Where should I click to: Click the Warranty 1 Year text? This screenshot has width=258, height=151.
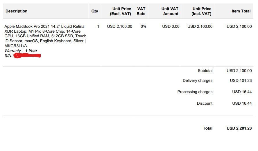pos(21,51)
